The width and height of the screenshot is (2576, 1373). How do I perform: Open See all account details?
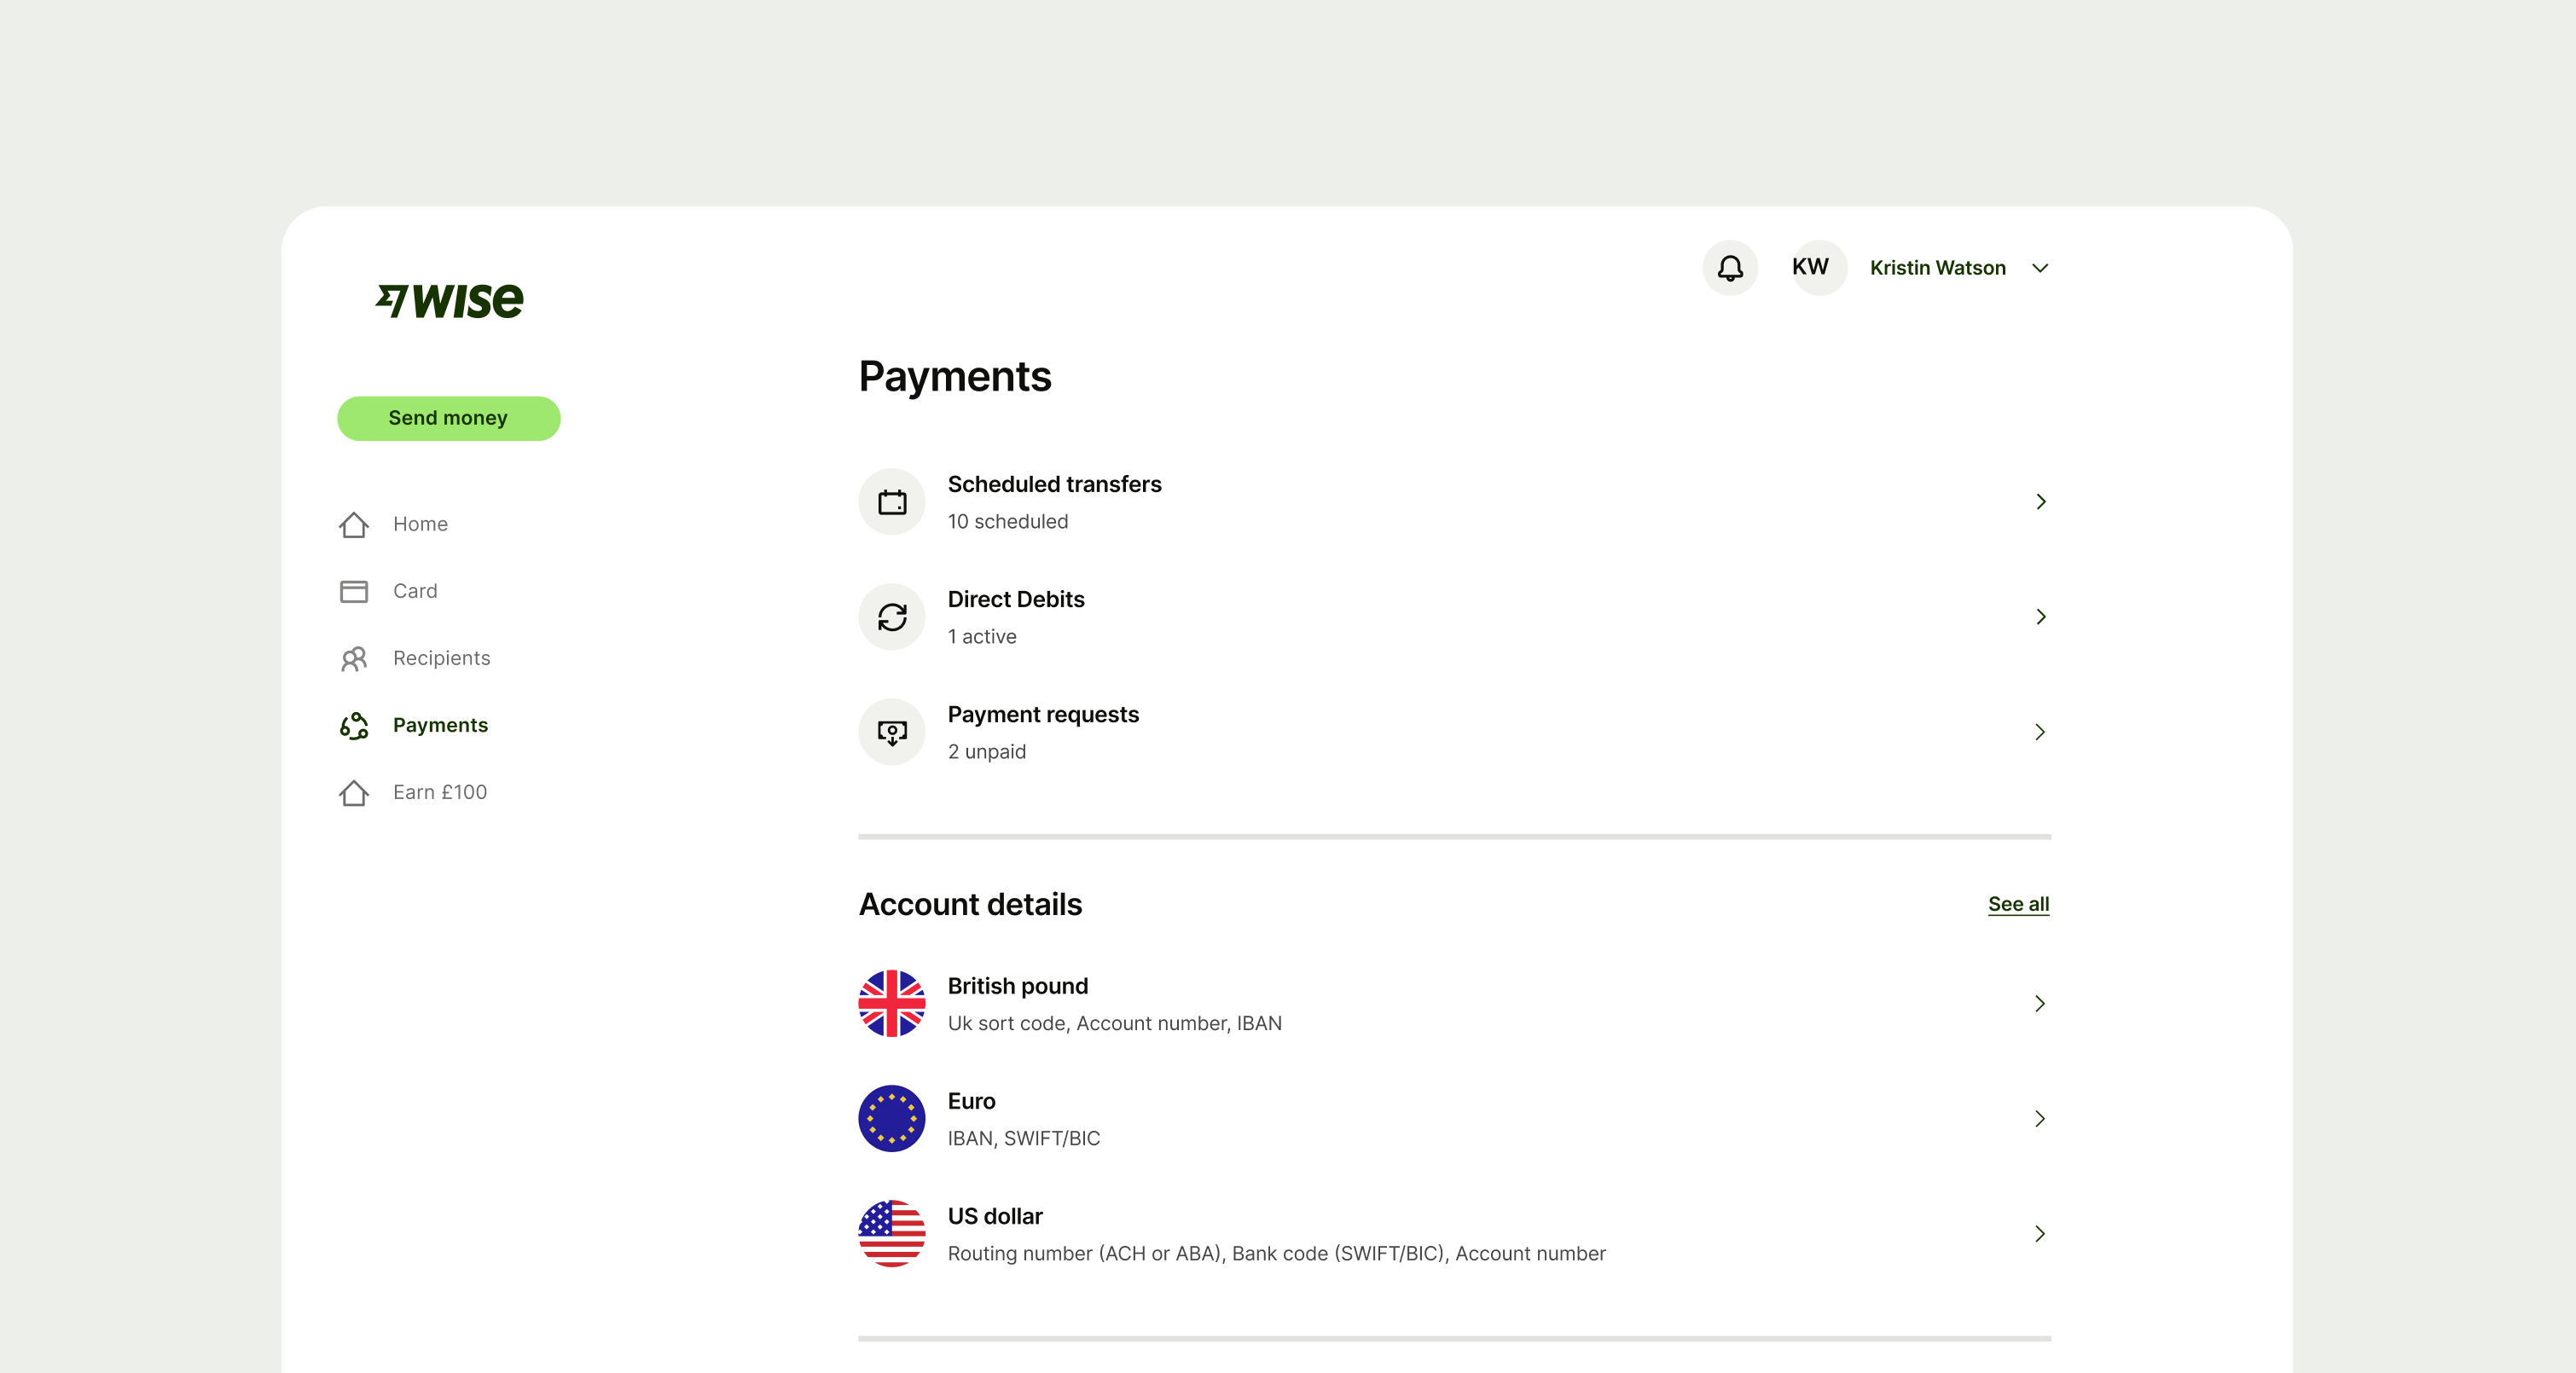pyautogui.click(x=2018, y=904)
